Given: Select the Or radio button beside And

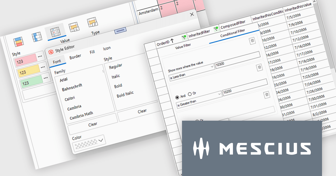Looking at the screenshot, I should [x=190, y=94].
